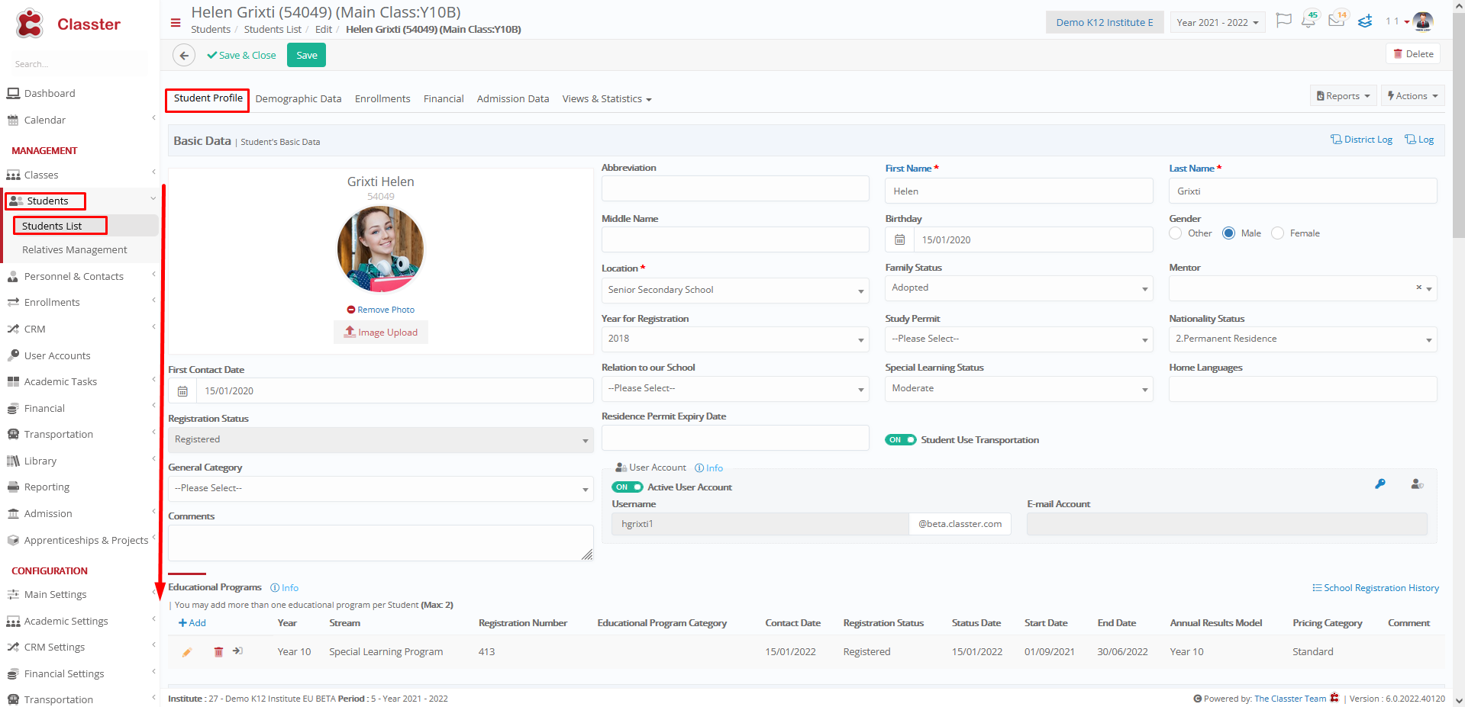Open Study Permit dropdown
The image size is (1465, 707).
point(1019,339)
